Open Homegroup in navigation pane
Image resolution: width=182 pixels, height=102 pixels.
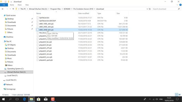pyautogui.click(x=11, y=89)
